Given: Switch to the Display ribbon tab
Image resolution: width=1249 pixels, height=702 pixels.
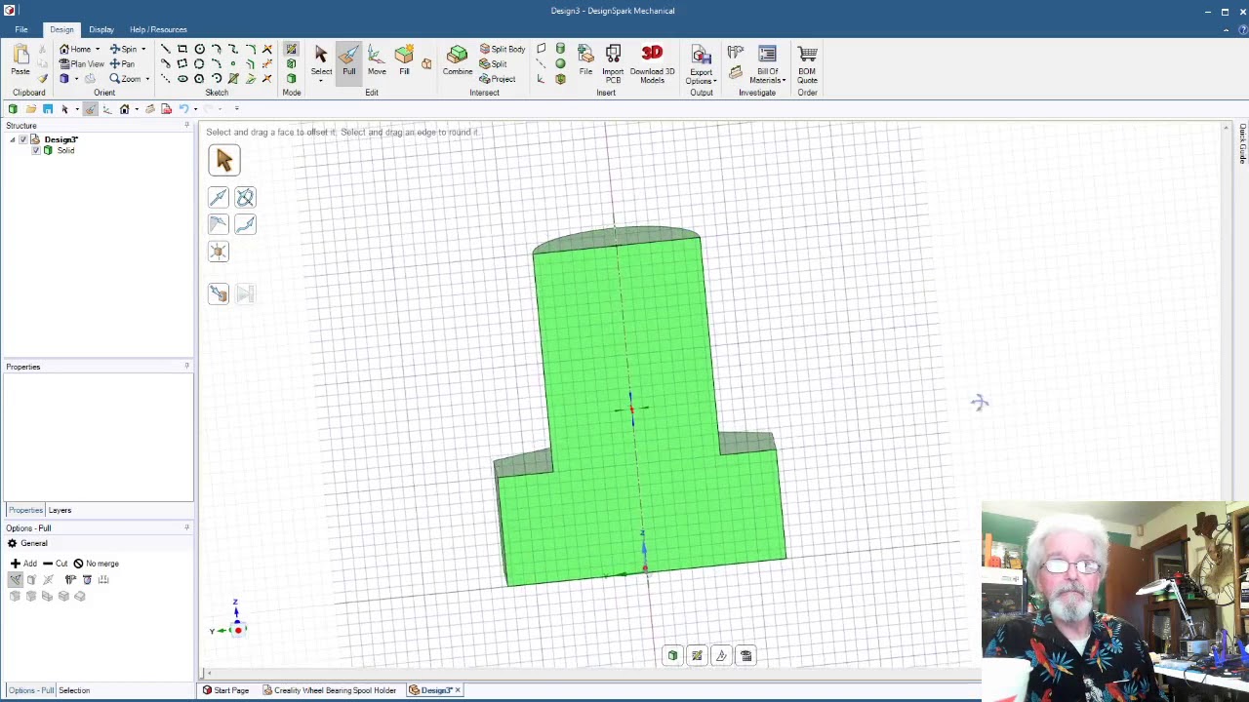Looking at the screenshot, I should [101, 29].
